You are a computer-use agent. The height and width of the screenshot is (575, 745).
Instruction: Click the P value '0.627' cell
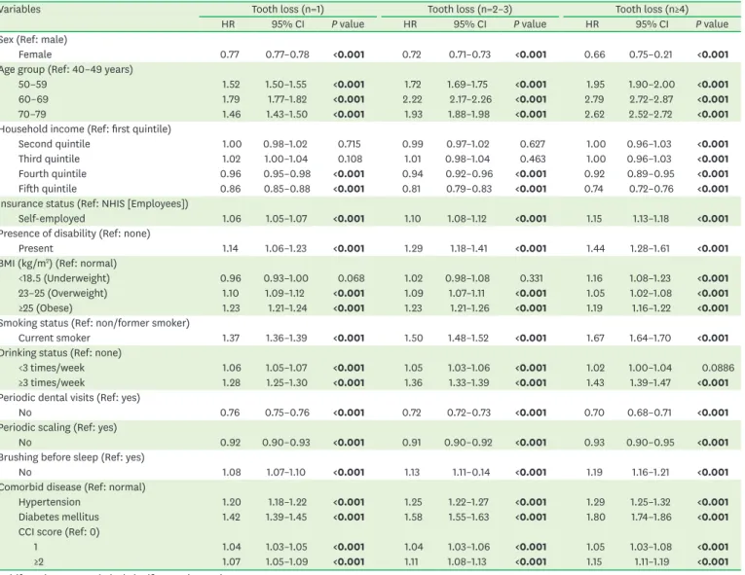tap(532, 144)
